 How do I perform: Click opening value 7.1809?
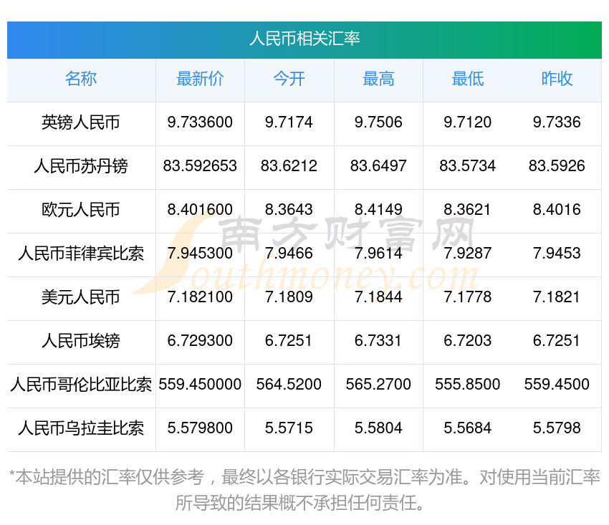(289, 297)
